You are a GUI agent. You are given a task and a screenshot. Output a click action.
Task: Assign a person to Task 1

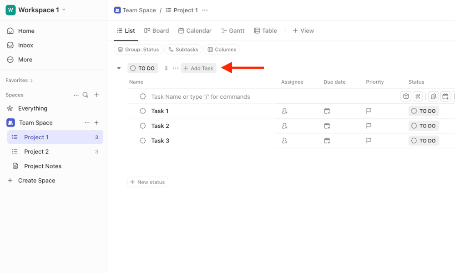tap(284, 111)
